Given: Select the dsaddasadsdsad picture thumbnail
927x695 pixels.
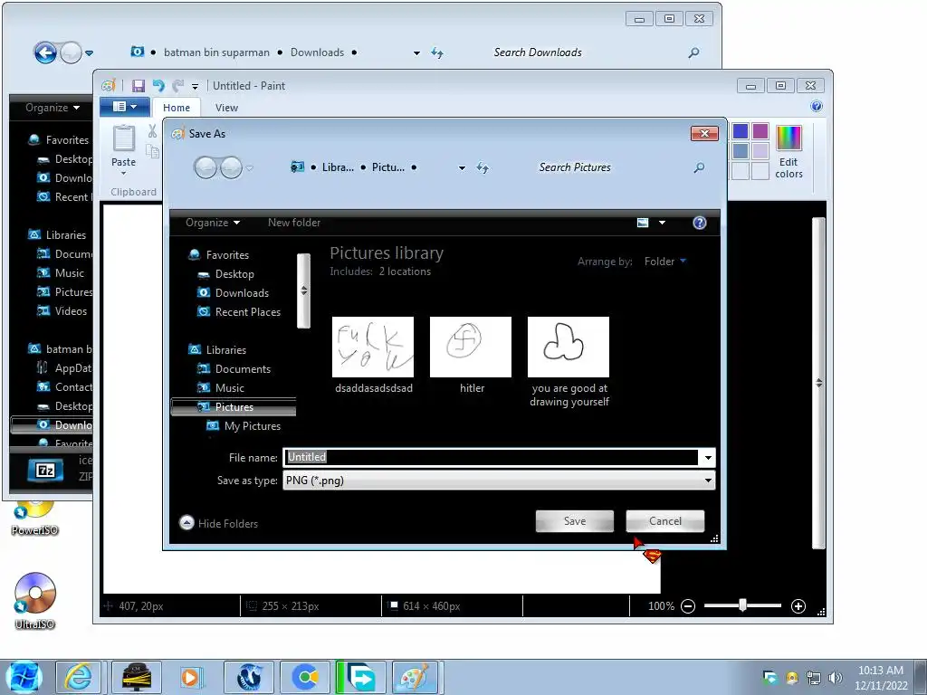Looking at the screenshot, I should [373, 347].
